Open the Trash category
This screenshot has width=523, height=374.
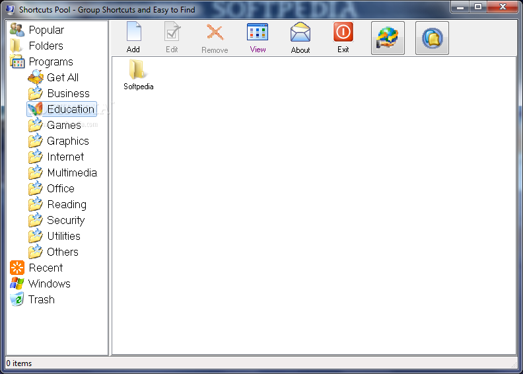(32, 299)
